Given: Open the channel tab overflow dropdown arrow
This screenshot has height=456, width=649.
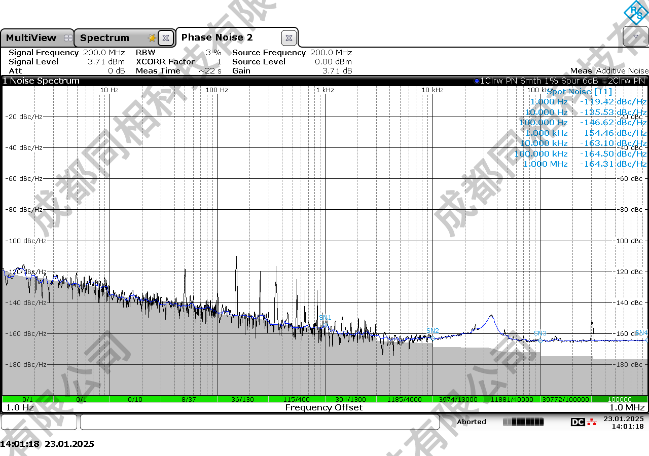Looking at the screenshot, I should (x=635, y=37).
